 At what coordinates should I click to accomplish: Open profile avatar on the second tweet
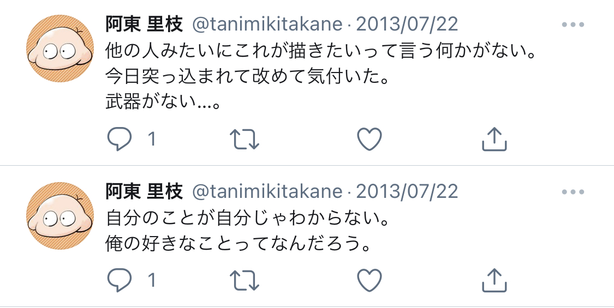pyautogui.click(x=60, y=215)
